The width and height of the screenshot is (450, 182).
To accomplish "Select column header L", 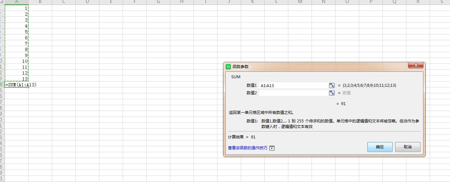I will [276, 2].
